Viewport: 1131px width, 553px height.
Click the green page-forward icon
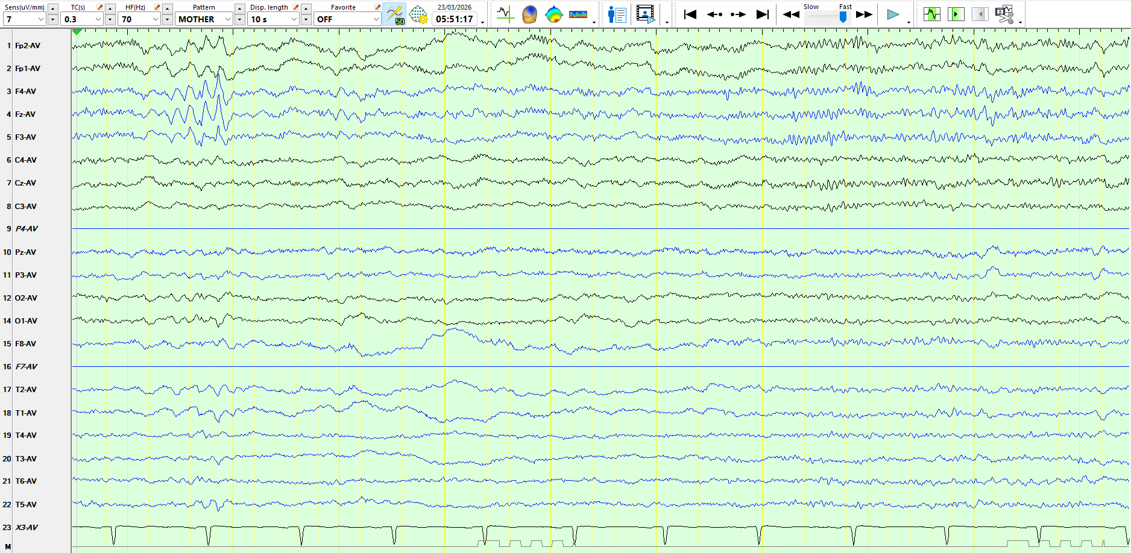pos(956,14)
